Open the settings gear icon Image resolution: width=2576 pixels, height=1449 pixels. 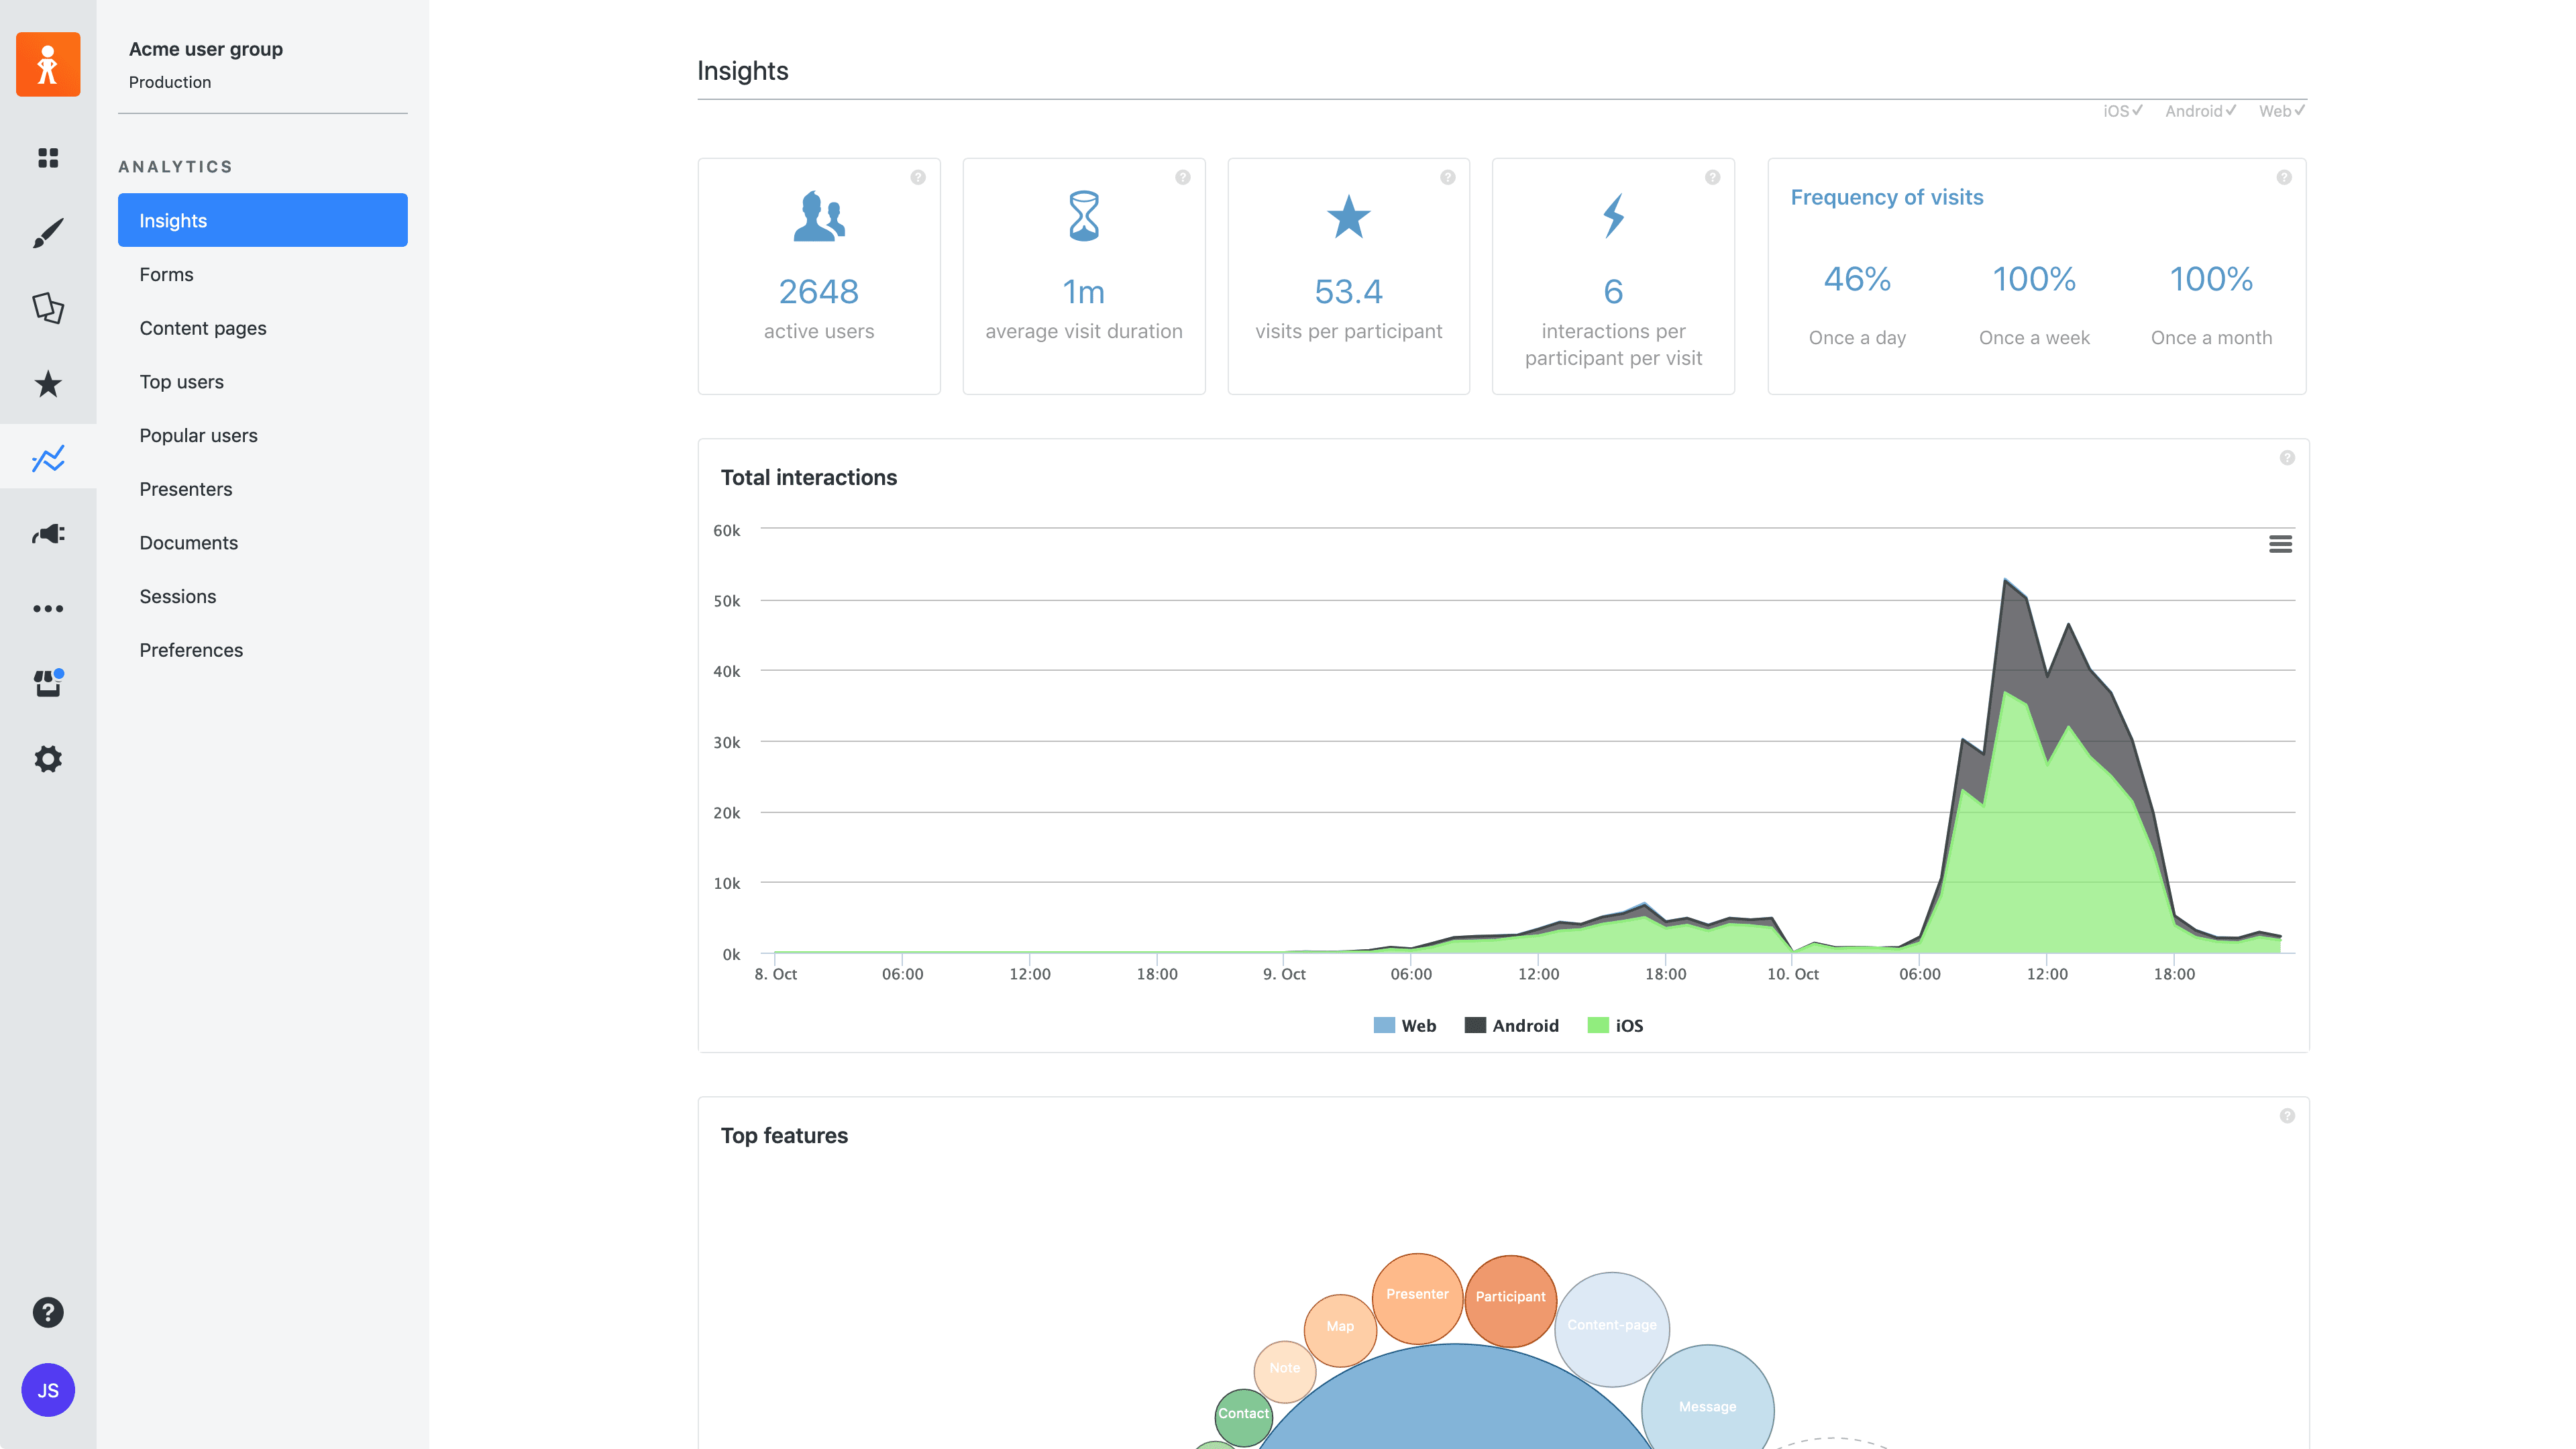coord(48,759)
